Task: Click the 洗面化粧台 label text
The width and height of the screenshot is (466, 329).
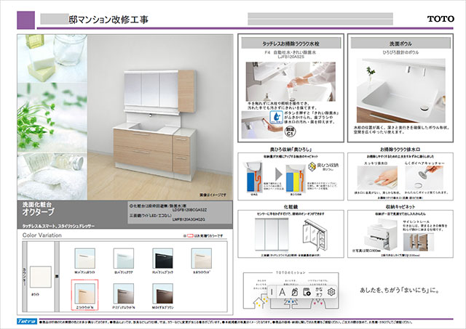Action: (x=37, y=204)
